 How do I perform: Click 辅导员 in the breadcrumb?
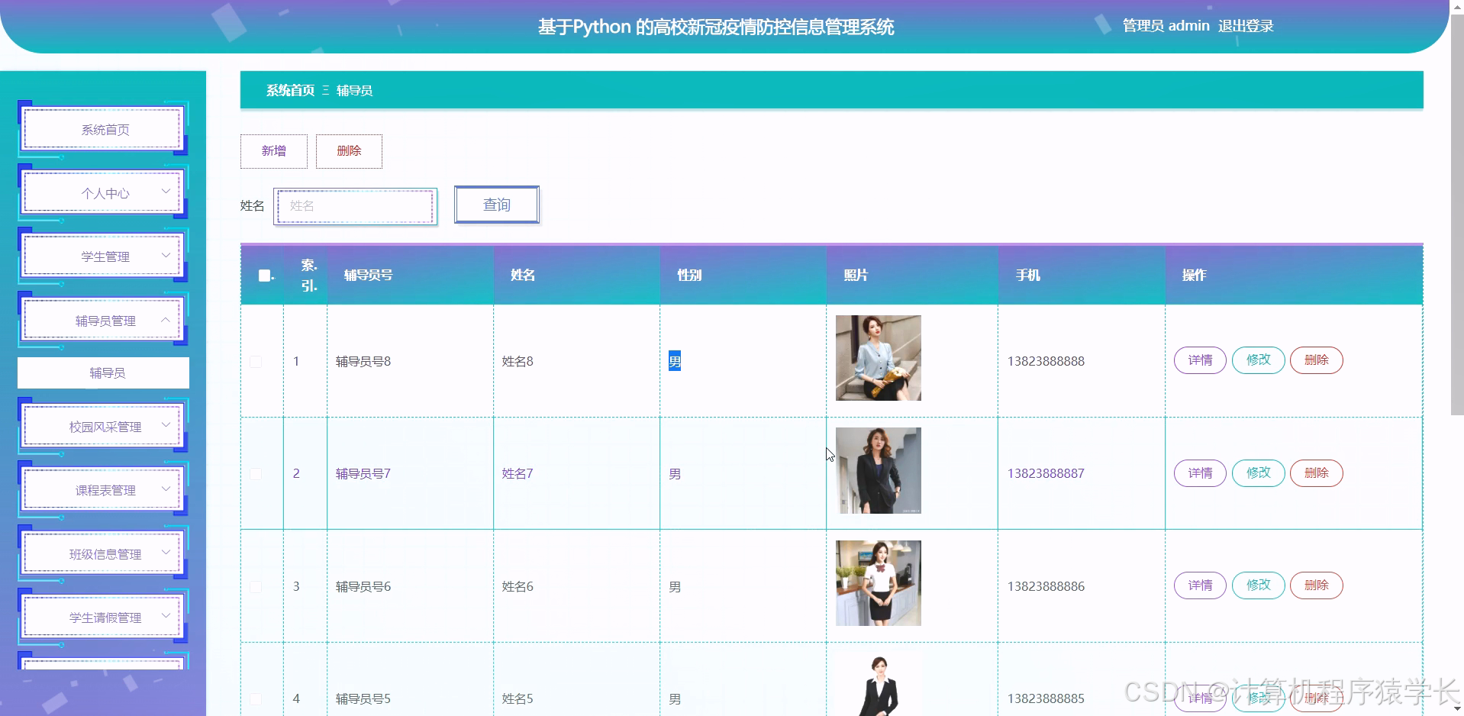coord(354,90)
